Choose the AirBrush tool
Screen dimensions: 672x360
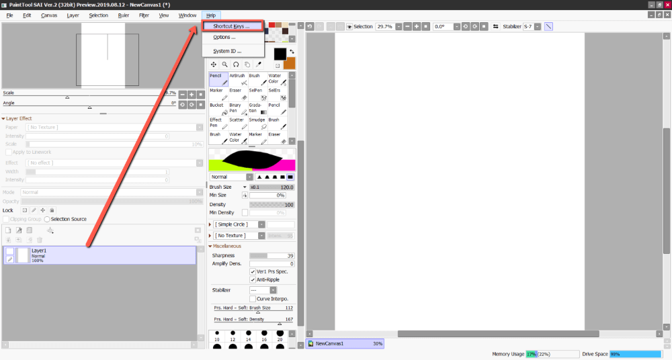coord(238,79)
